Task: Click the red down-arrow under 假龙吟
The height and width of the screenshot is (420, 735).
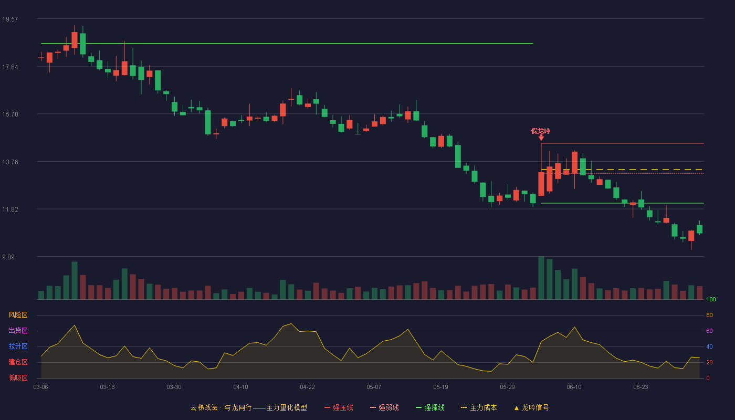Action: point(541,138)
